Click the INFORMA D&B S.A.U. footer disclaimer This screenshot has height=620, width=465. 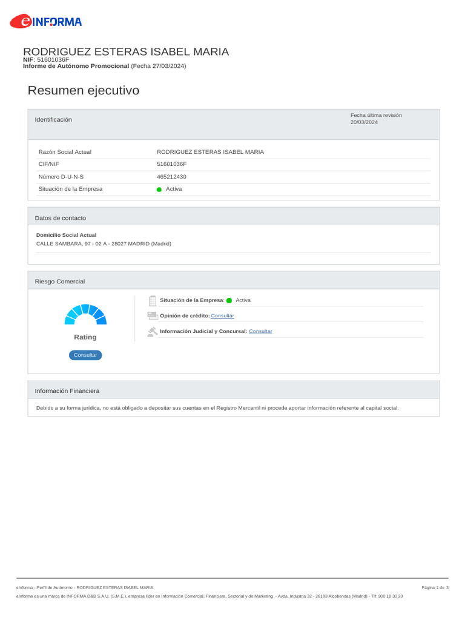[x=209, y=596]
